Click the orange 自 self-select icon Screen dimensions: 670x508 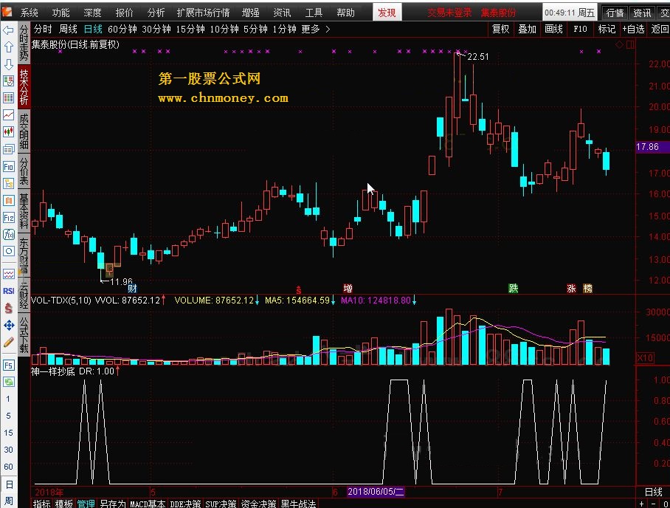click(8, 201)
